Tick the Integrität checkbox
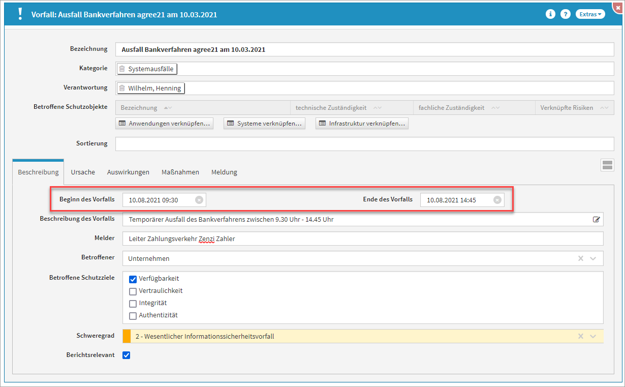This screenshot has width=625, height=387. click(x=133, y=304)
